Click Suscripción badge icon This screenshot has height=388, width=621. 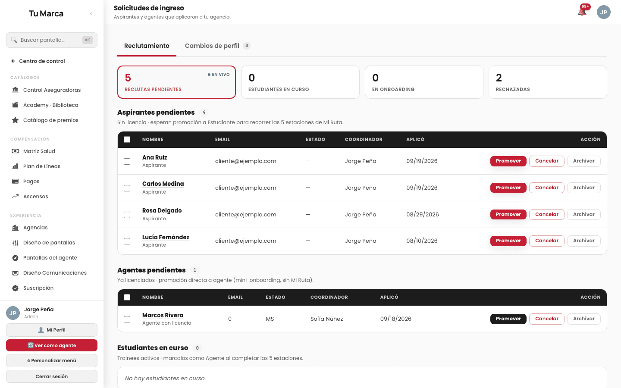[15, 288]
